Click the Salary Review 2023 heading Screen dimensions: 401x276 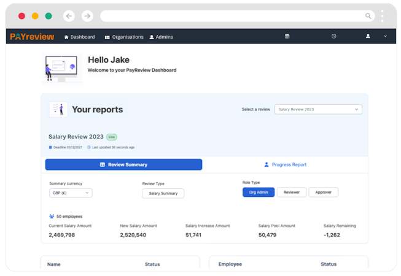[x=76, y=137]
